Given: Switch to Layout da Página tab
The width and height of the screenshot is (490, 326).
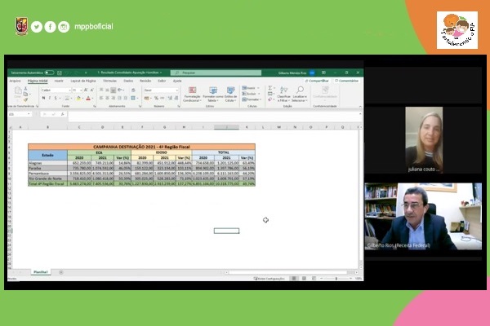Looking at the screenshot, I should 83,81.
